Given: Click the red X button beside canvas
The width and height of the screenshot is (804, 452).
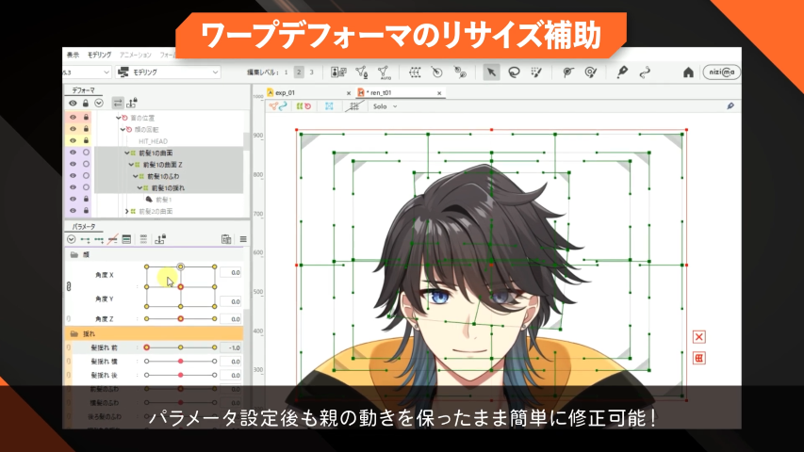Looking at the screenshot, I should point(698,337).
